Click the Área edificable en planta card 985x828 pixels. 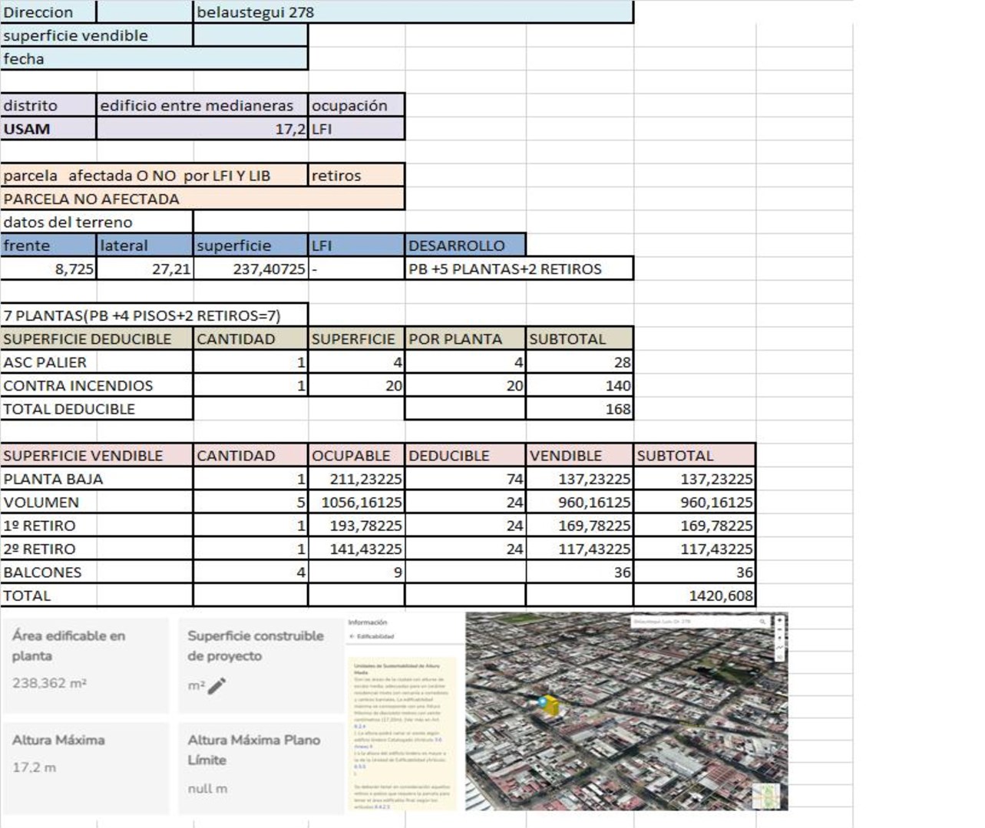(x=85, y=665)
